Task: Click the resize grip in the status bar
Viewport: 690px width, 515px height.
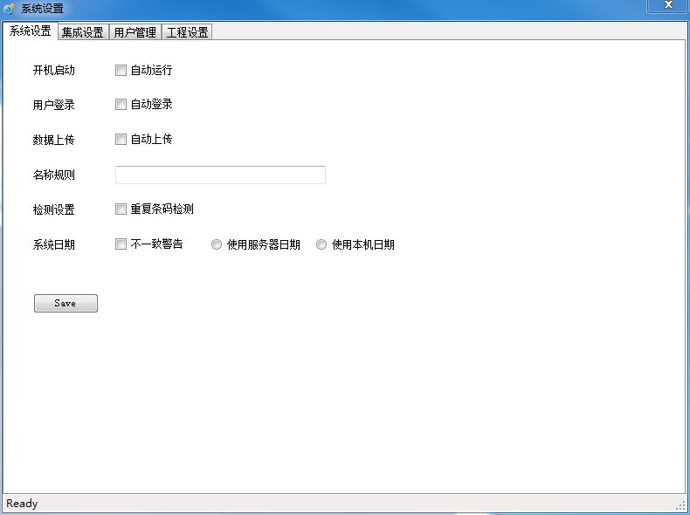Action: click(680, 505)
